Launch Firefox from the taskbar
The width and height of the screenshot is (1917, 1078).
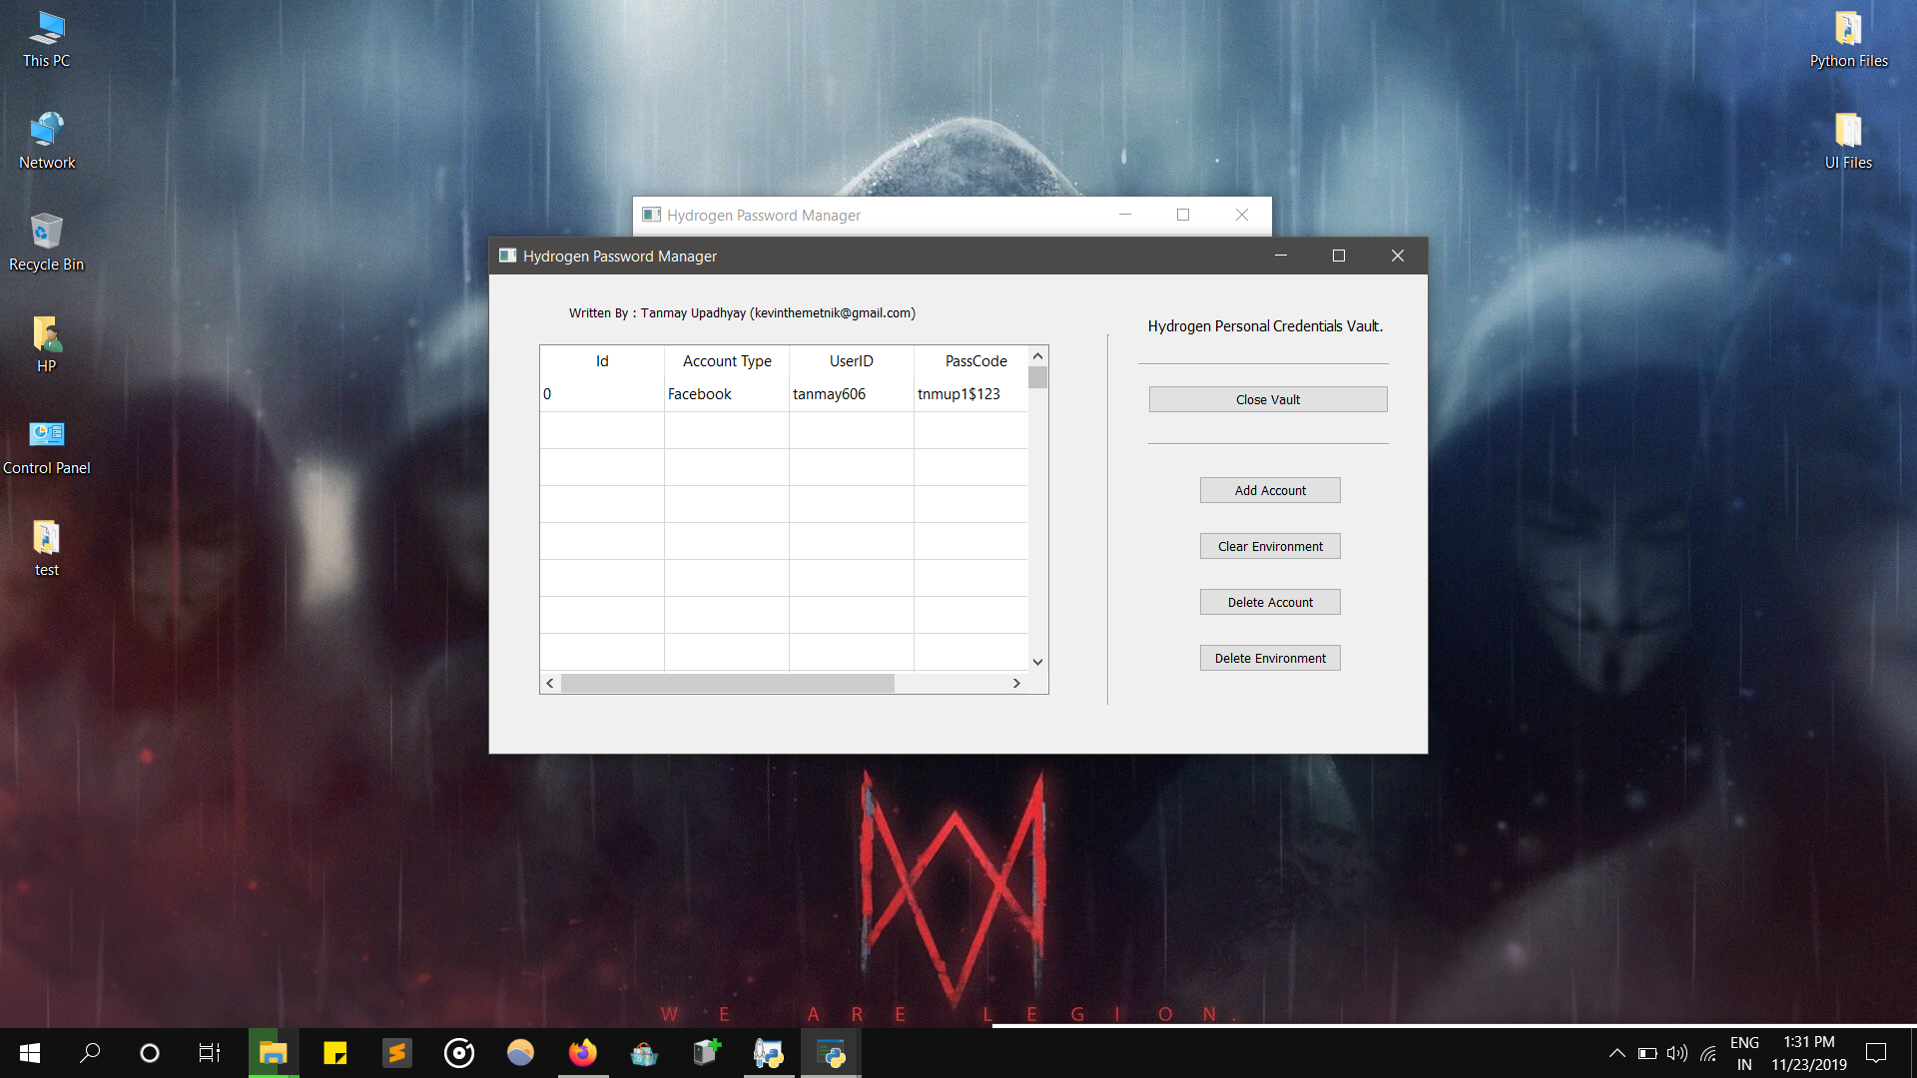pos(582,1053)
